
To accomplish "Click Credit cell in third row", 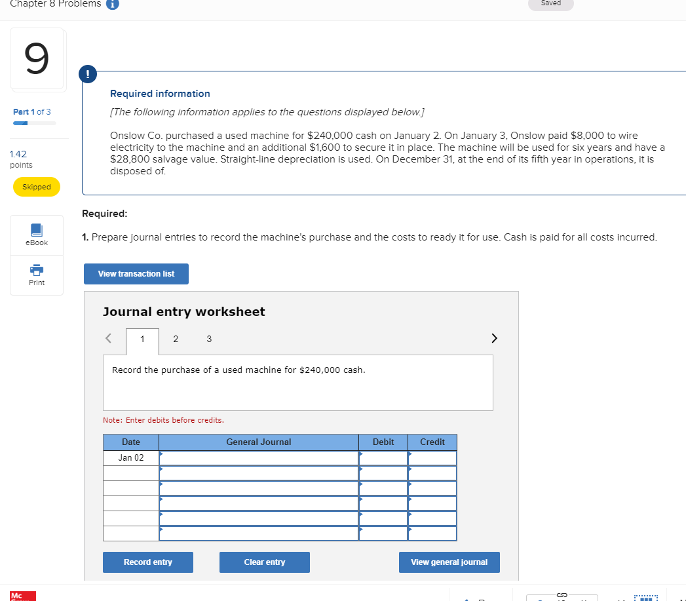I will pyautogui.click(x=432, y=488).
